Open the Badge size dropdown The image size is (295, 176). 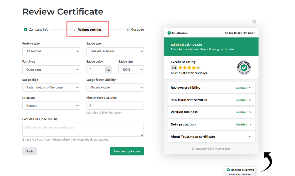(x=131, y=69)
